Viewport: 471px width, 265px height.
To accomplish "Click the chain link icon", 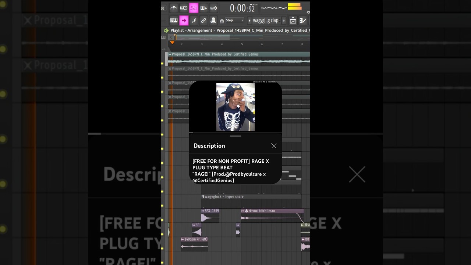I will 203,21.
